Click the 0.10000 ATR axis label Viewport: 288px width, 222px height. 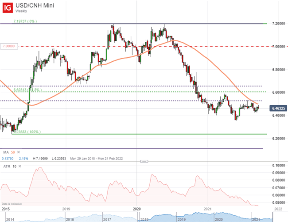[279, 165]
